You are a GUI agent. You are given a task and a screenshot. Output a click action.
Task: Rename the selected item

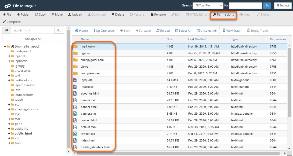tap(158, 14)
